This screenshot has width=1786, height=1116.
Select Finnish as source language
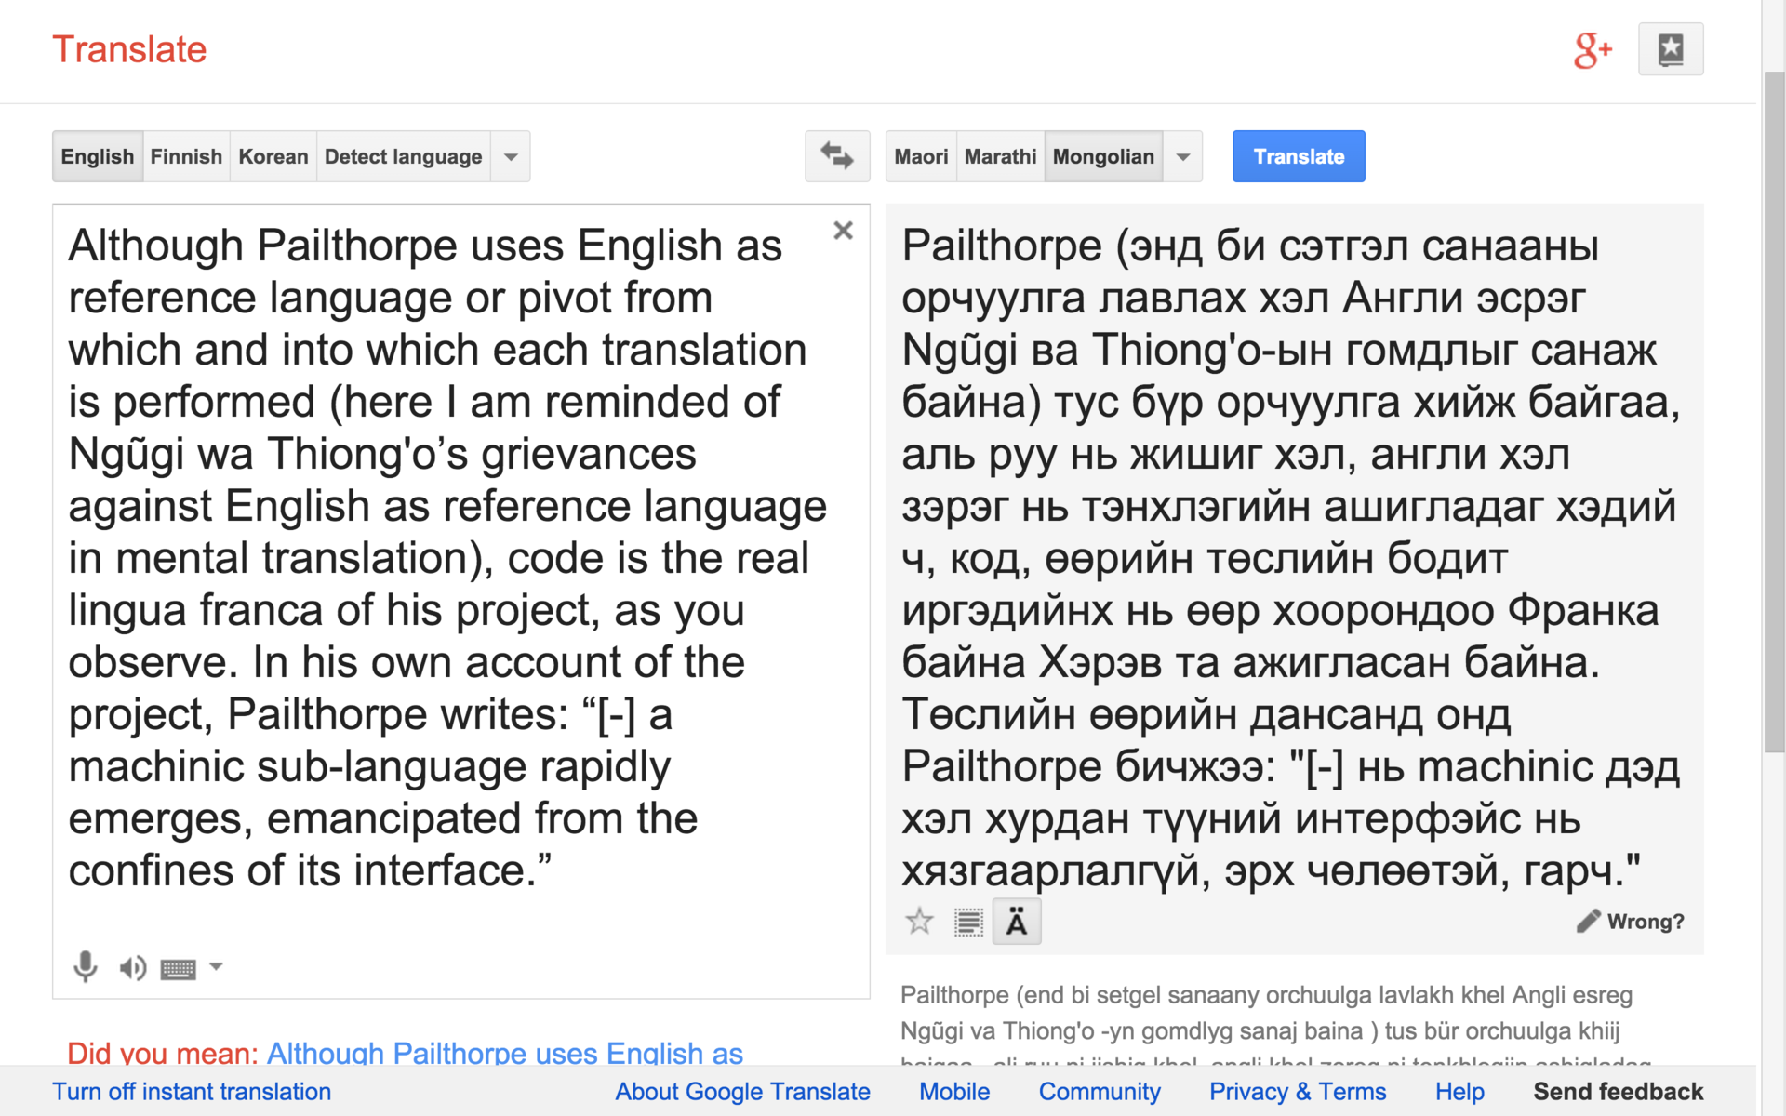coord(186,156)
